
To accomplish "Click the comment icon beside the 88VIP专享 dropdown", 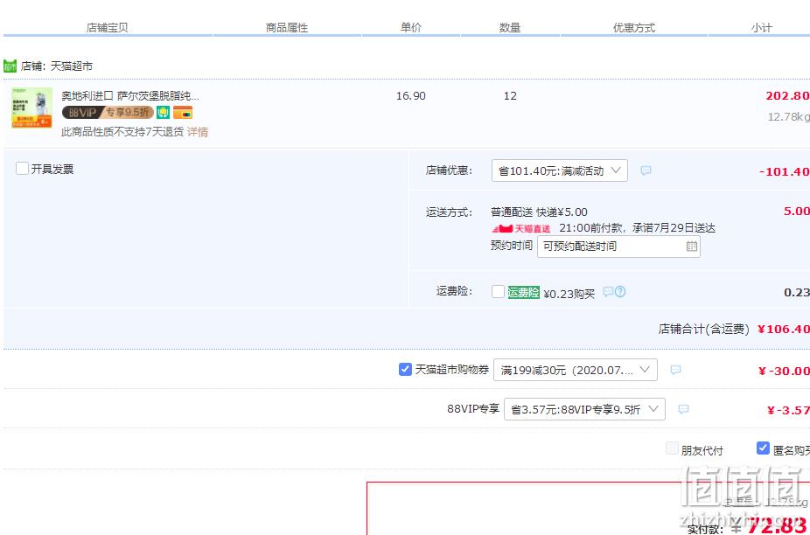I will (x=683, y=409).
